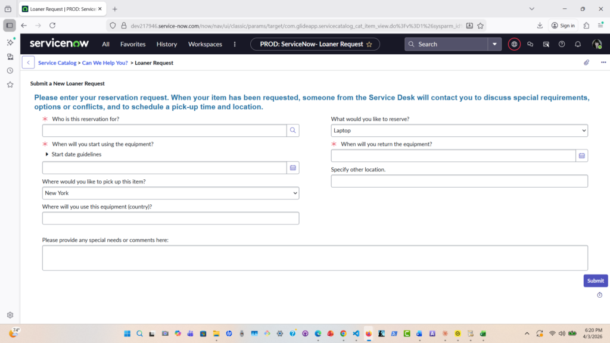Image resolution: width=610 pixels, height=343 pixels.
Task: Click the magnifier lookup icon for reservation user
Action: coord(292,130)
